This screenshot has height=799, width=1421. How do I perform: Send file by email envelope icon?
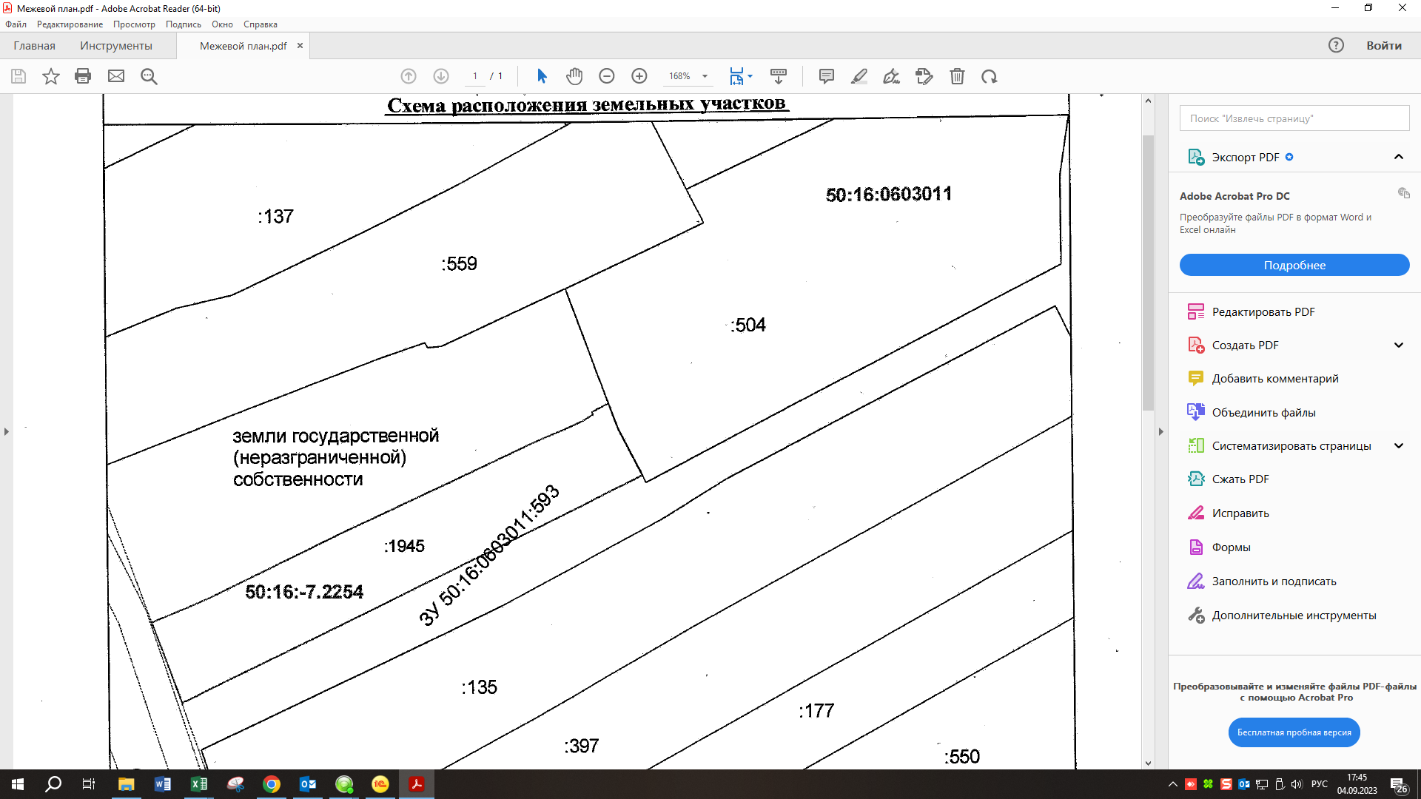point(116,76)
